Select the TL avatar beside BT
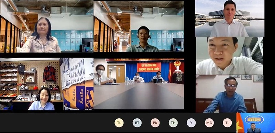 pos(119,123)
